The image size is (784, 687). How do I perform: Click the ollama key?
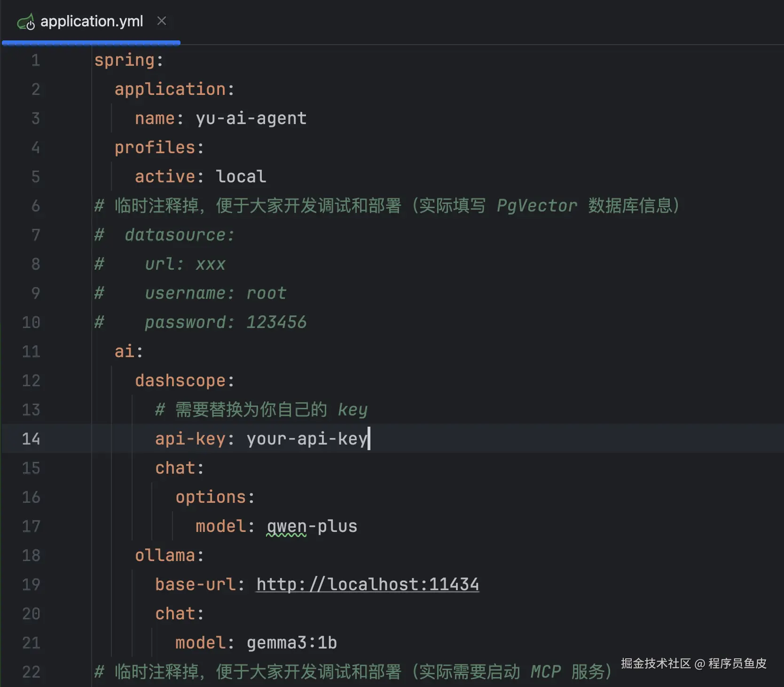[165, 555]
